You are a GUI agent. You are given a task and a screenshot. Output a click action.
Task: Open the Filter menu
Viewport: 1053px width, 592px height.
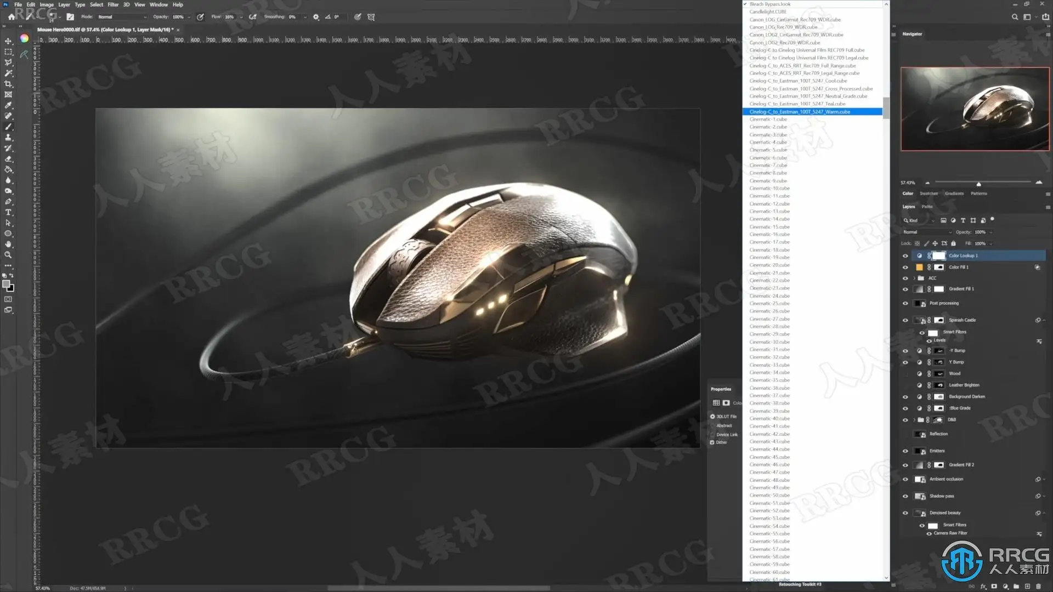click(x=113, y=4)
